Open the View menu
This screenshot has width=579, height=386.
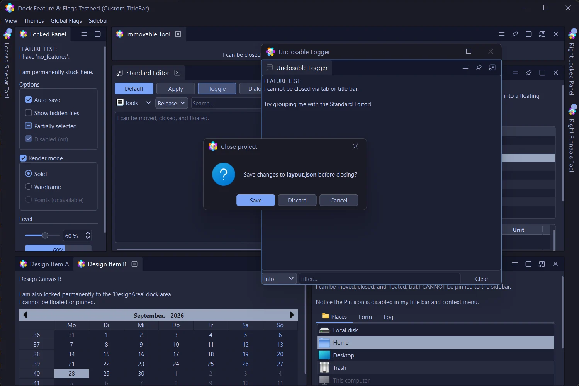[11, 21]
